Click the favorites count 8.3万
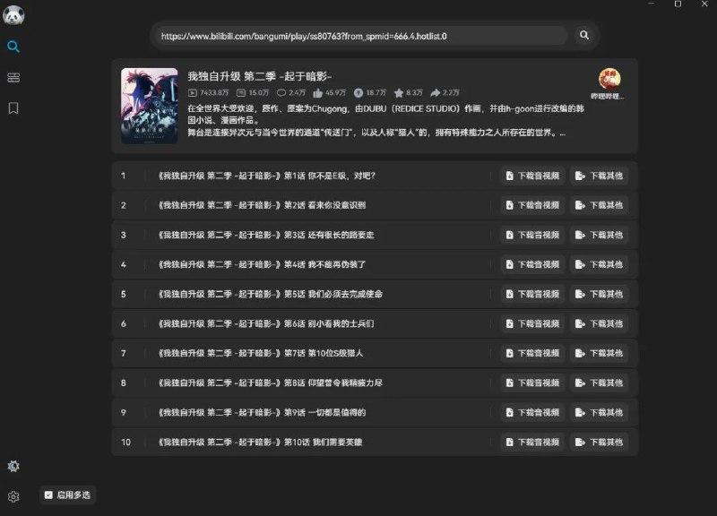 [409, 93]
